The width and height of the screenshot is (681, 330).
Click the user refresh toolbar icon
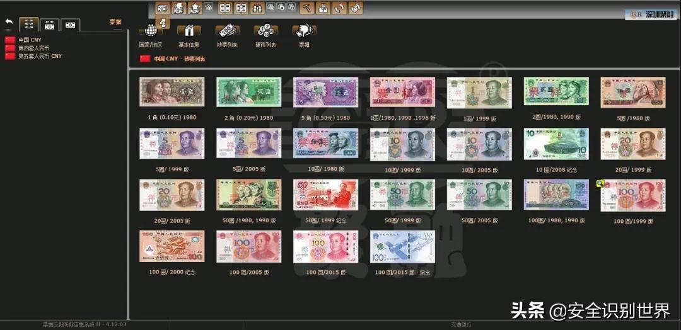click(355, 8)
